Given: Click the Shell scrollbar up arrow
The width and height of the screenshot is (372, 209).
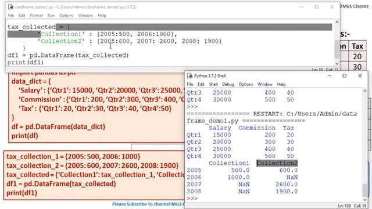Looking at the screenshot, I should click(x=365, y=91).
